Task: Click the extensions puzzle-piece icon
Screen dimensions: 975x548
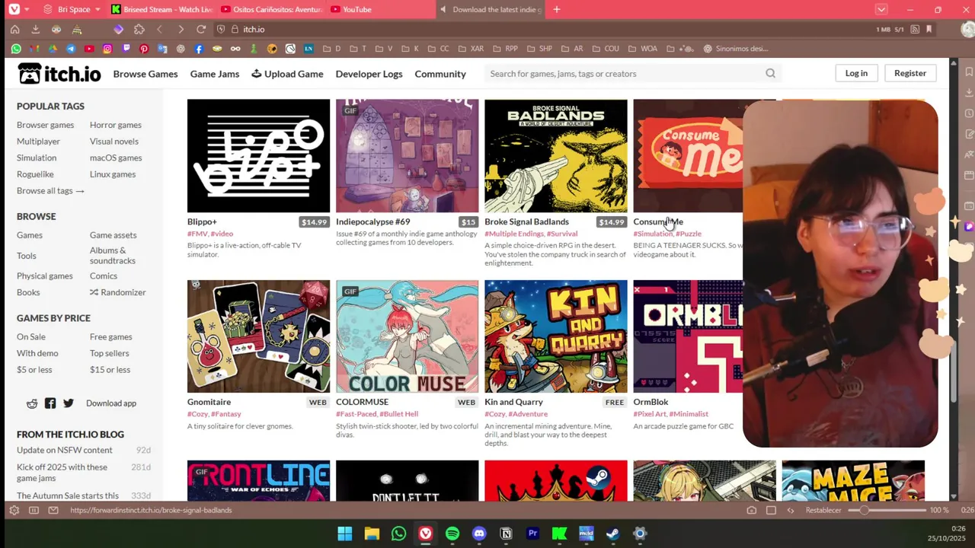Action: click(x=139, y=29)
